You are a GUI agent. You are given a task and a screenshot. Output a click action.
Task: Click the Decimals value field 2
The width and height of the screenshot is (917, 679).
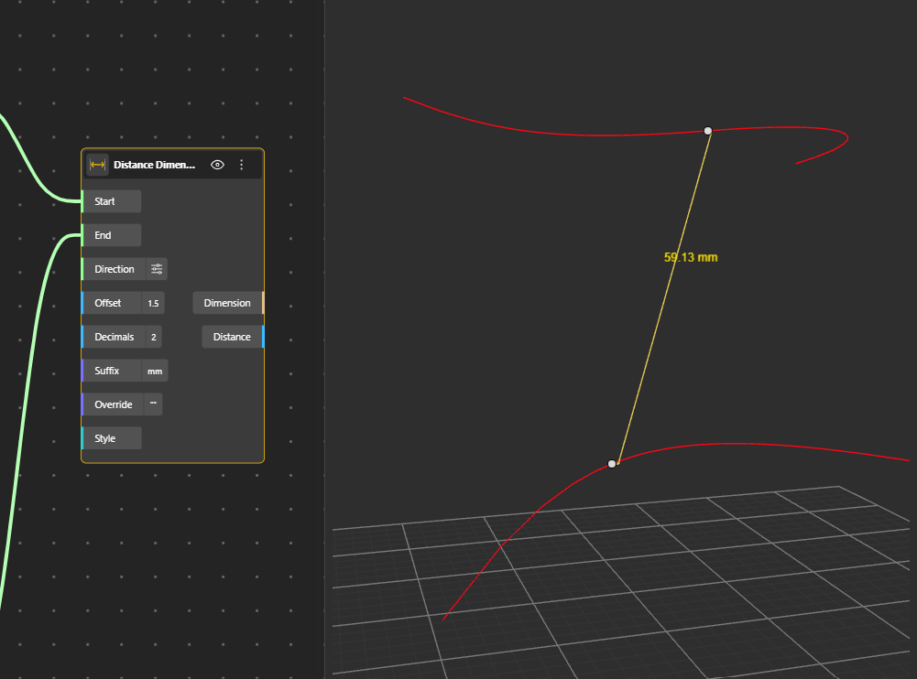click(153, 337)
